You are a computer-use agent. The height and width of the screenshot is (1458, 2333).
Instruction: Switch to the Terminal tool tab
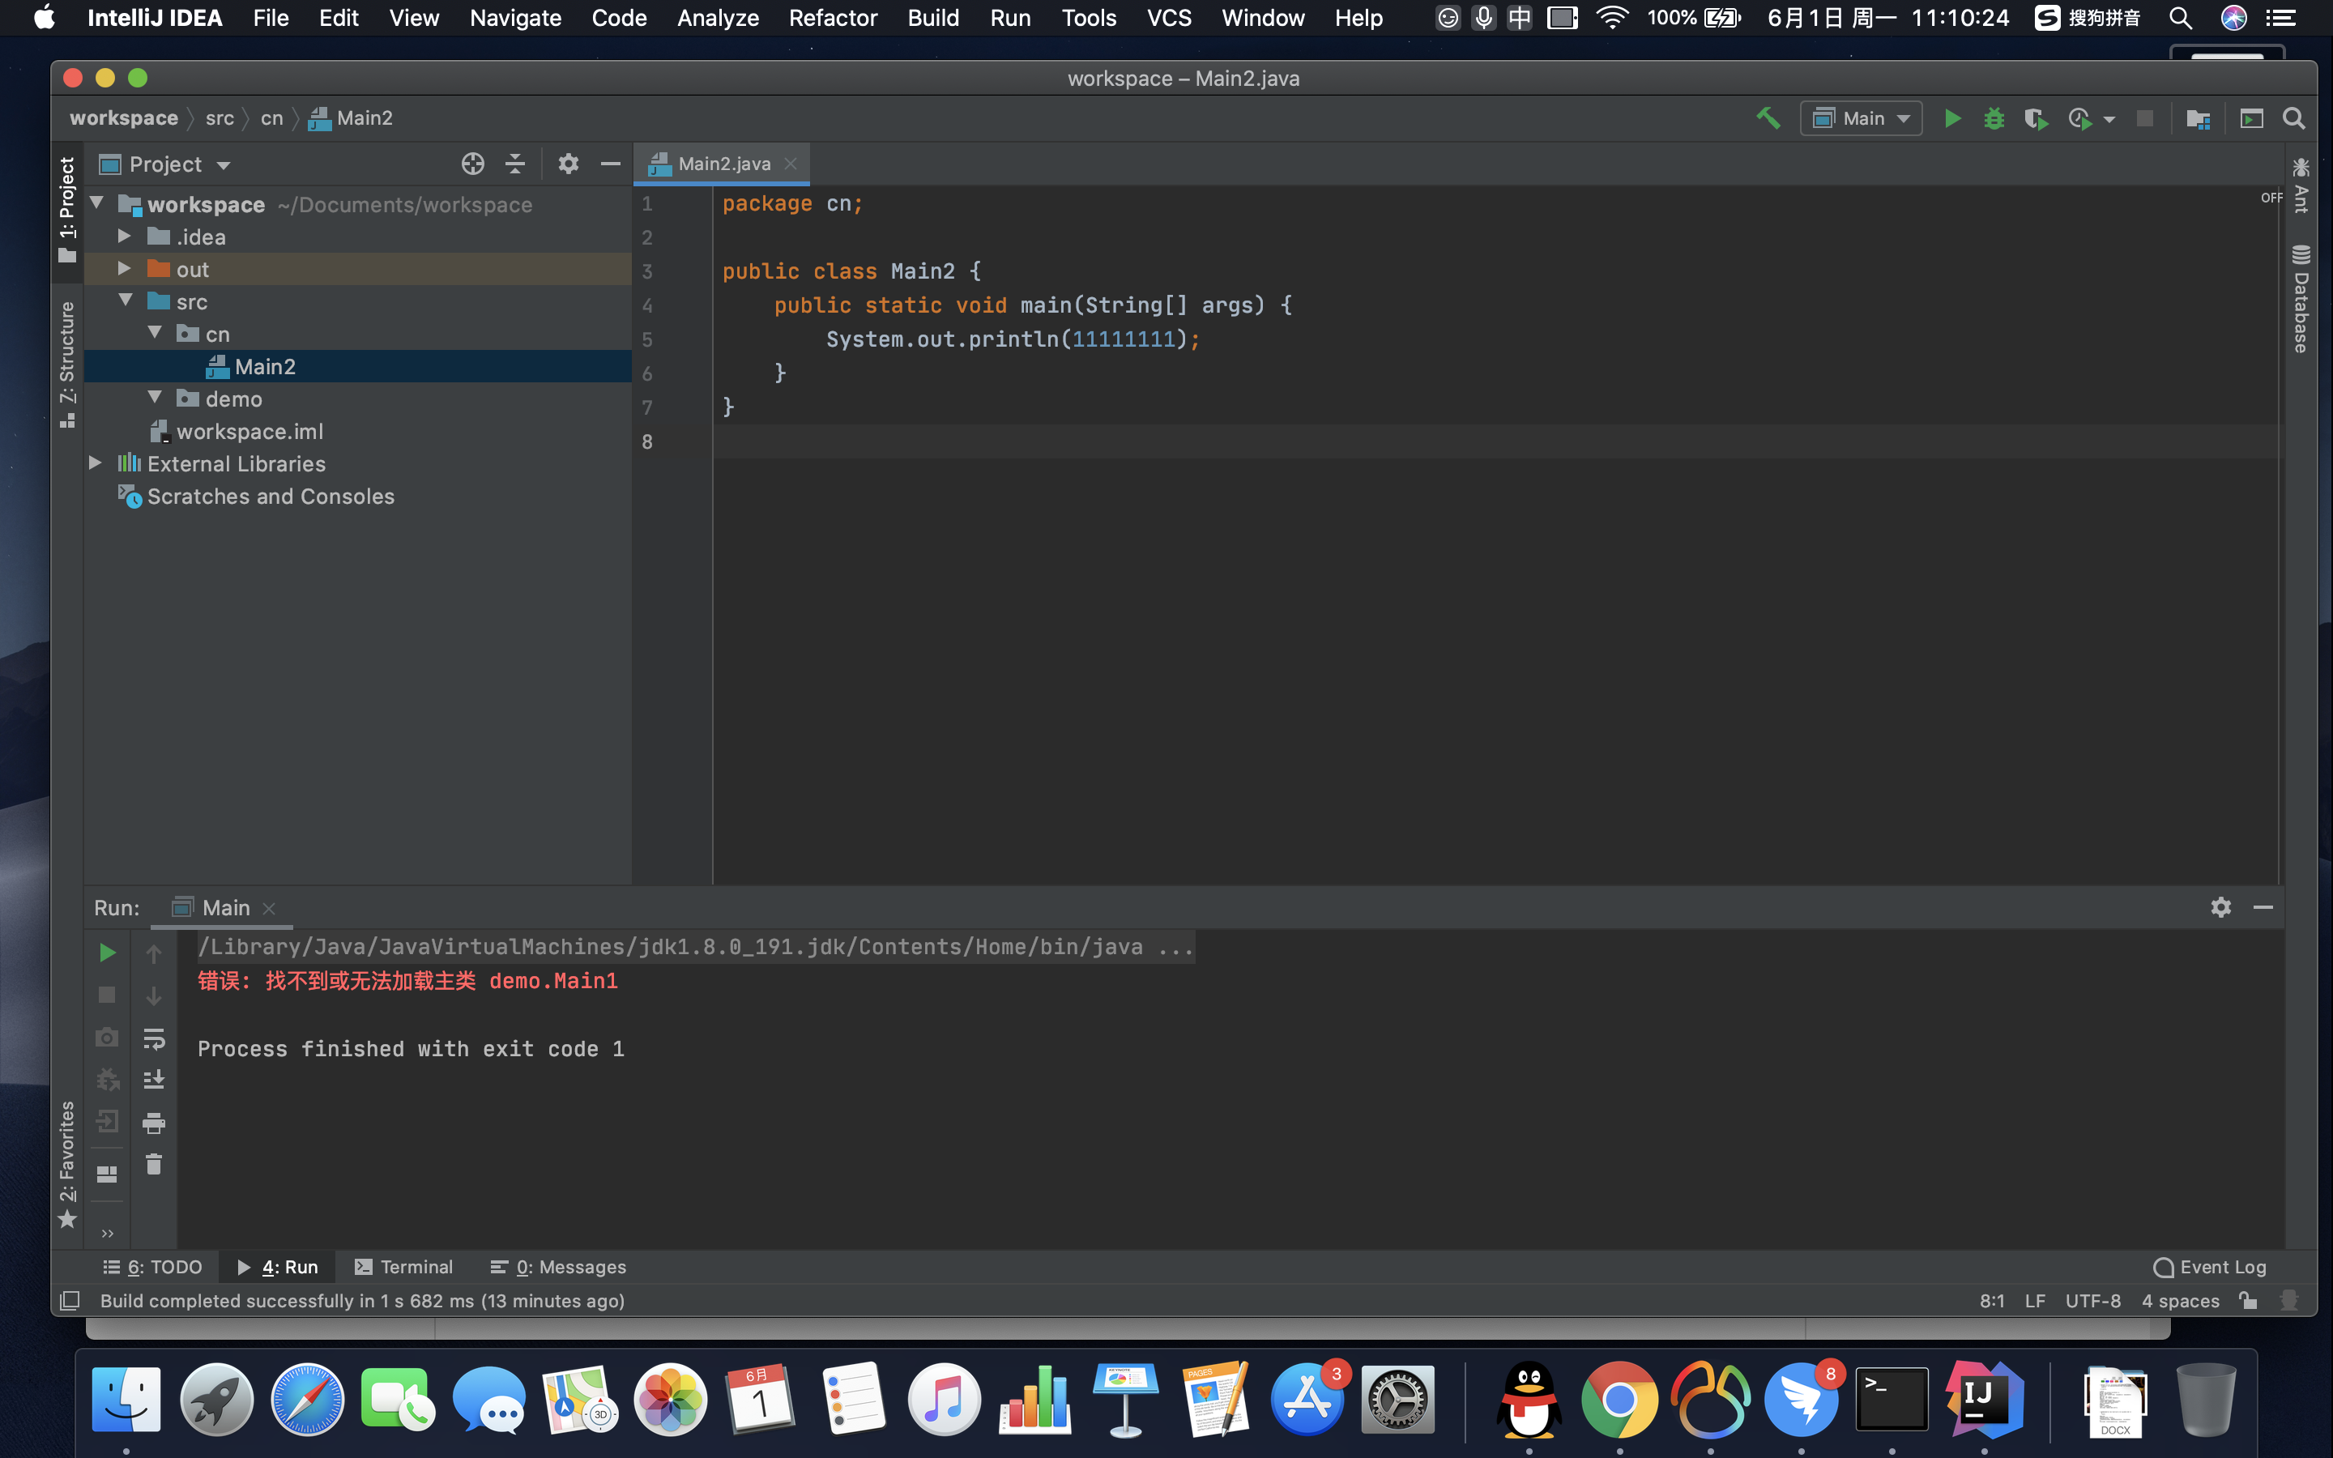[403, 1267]
